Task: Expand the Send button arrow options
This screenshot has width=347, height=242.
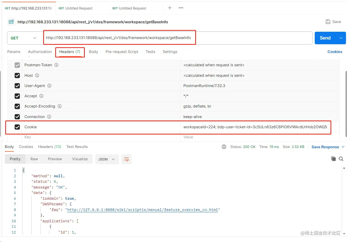Action: coord(341,38)
